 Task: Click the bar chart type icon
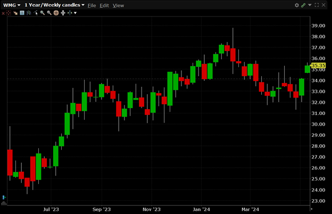(29, 13)
